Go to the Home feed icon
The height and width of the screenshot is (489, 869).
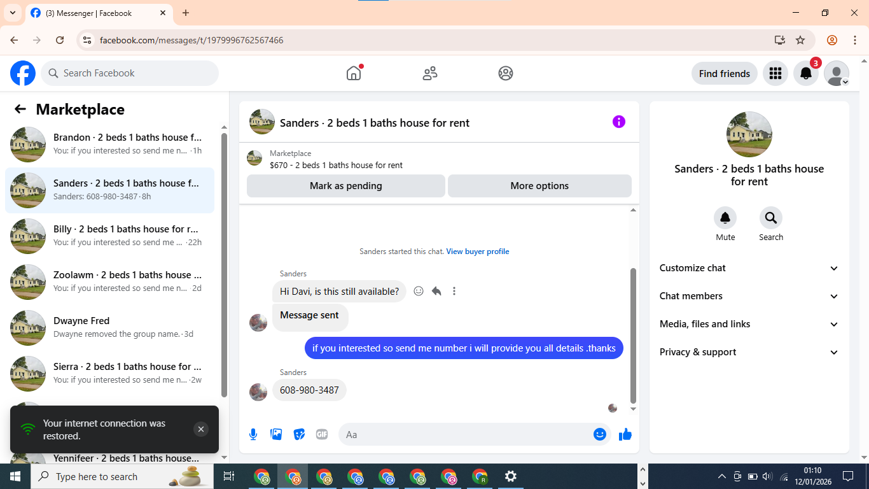[354, 73]
